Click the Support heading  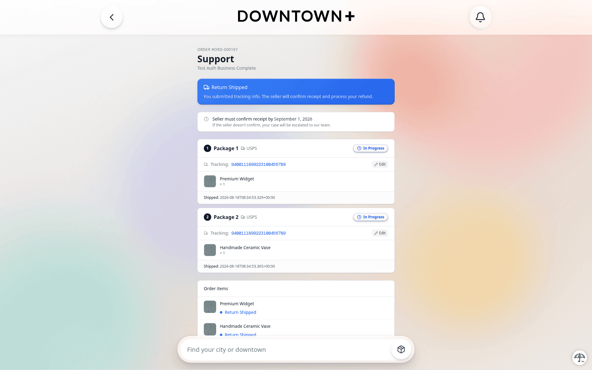coord(216,59)
